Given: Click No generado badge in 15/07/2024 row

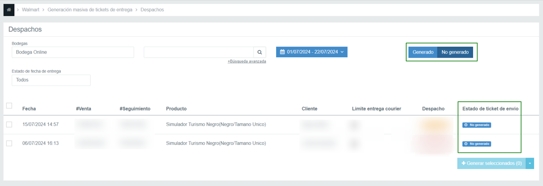Looking at the screenshot, I should pos(476,125).
